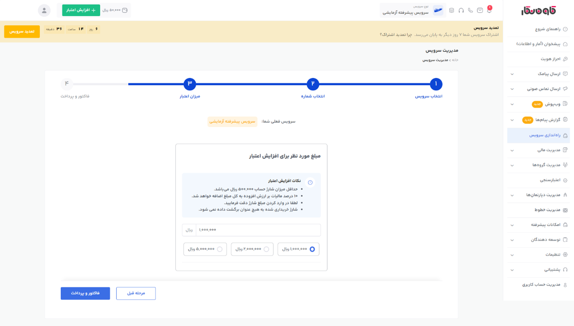Click the Kavenegar logo

tap(538, 10)
